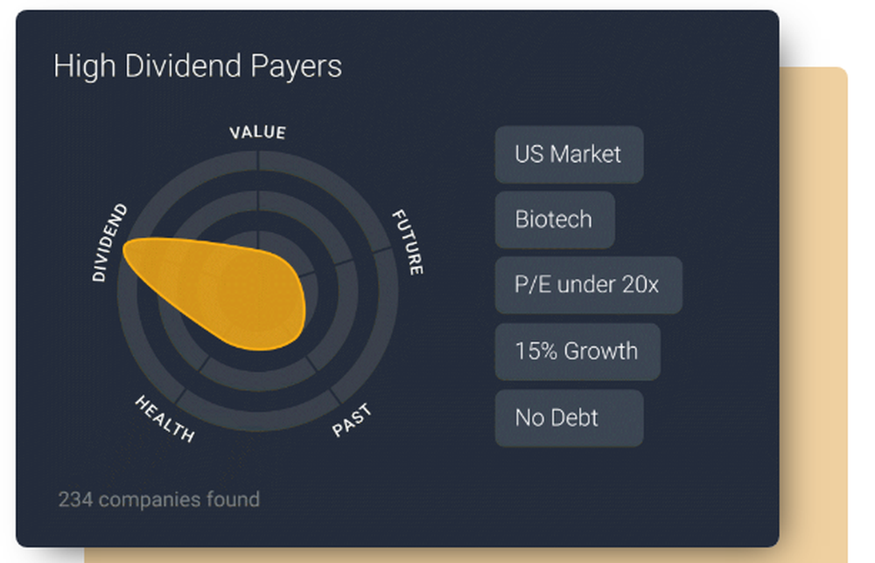Image resolution: width=875 pixels, height=563 pixels.
Task: Click the HEALTH axis label on chart
Action: tap(164, 419)
